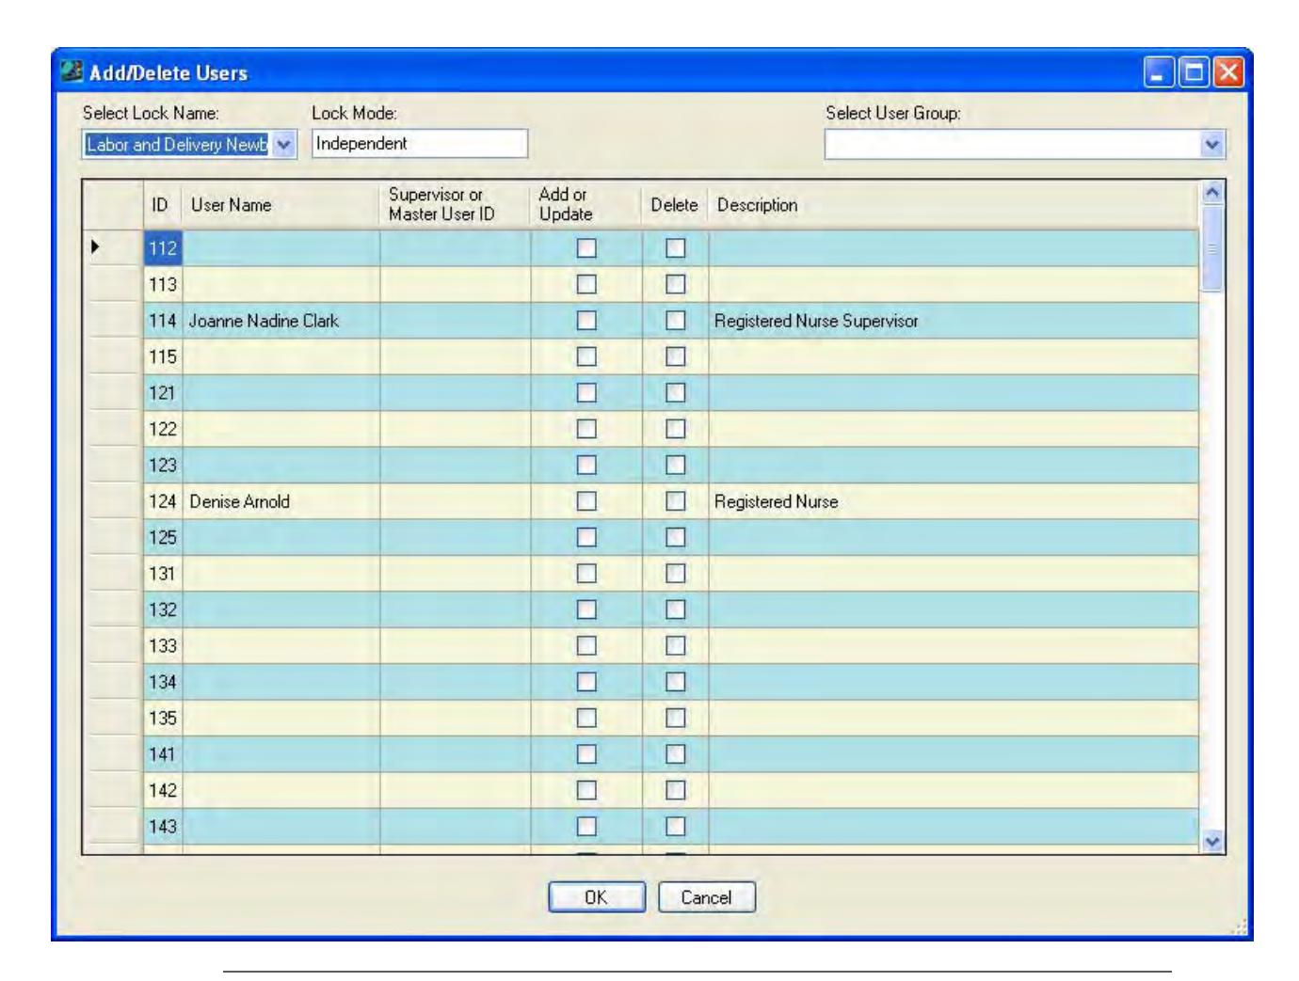
Task: Select the ID cell 133
Action: 163,646
